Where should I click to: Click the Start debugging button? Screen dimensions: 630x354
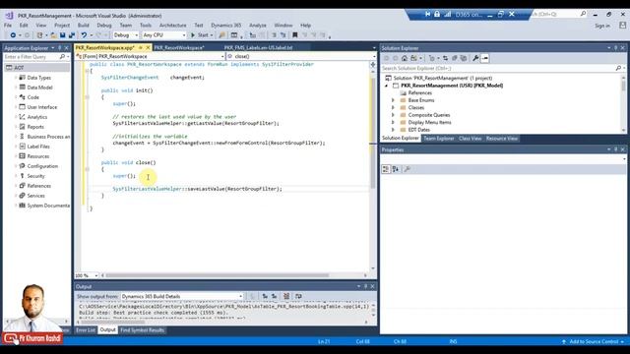tap(200, 35)
